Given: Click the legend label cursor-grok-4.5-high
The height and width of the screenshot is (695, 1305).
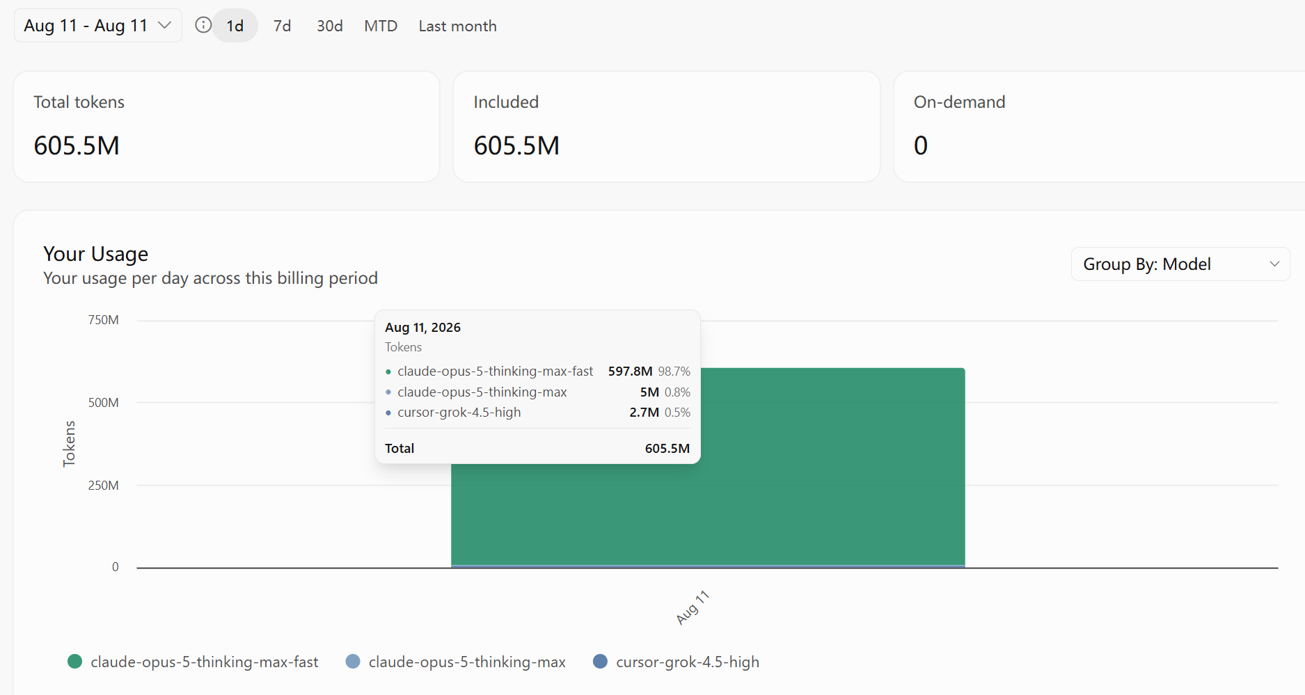Looking at the screenshot, I should click(688, 662).
